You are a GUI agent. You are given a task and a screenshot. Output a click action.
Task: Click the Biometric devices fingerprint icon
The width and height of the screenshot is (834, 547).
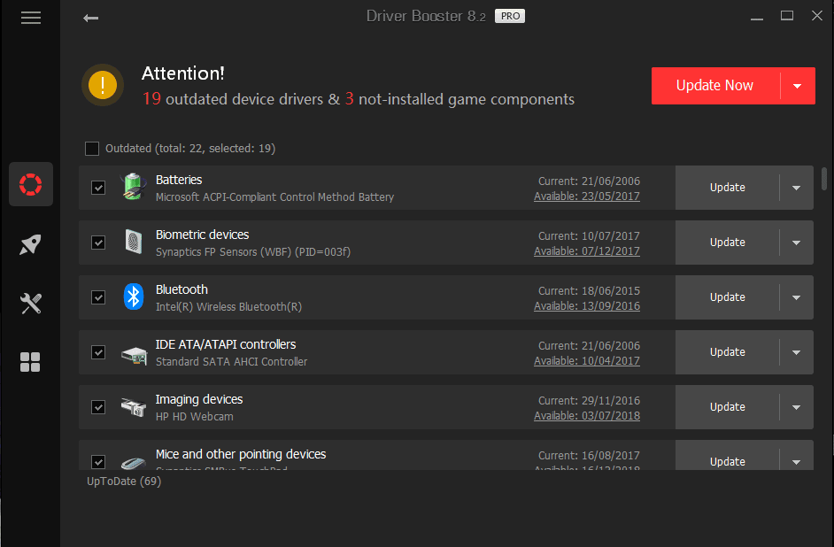pyautogui.click(x=133, y=242)
